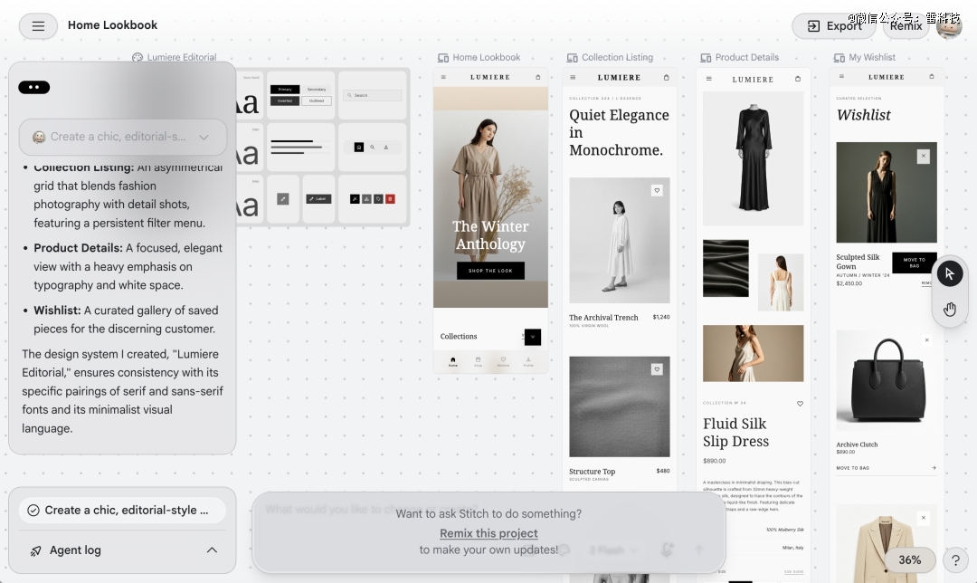Viewport: 977px width, 583px height.
Task: Toggle heart on Structure Top image
Action: [x=657, y=369]
